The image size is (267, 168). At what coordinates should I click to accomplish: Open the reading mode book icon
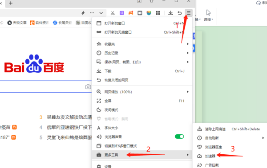[140, 13]
